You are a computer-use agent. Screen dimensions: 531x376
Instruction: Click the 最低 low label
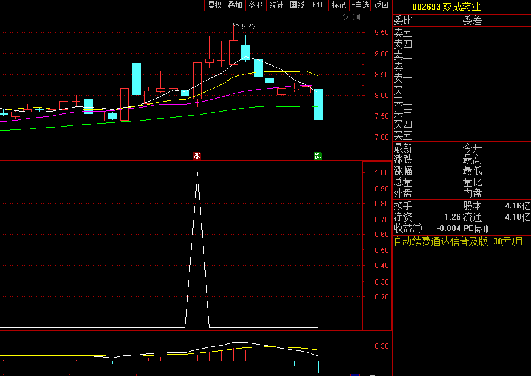point(472,170)
